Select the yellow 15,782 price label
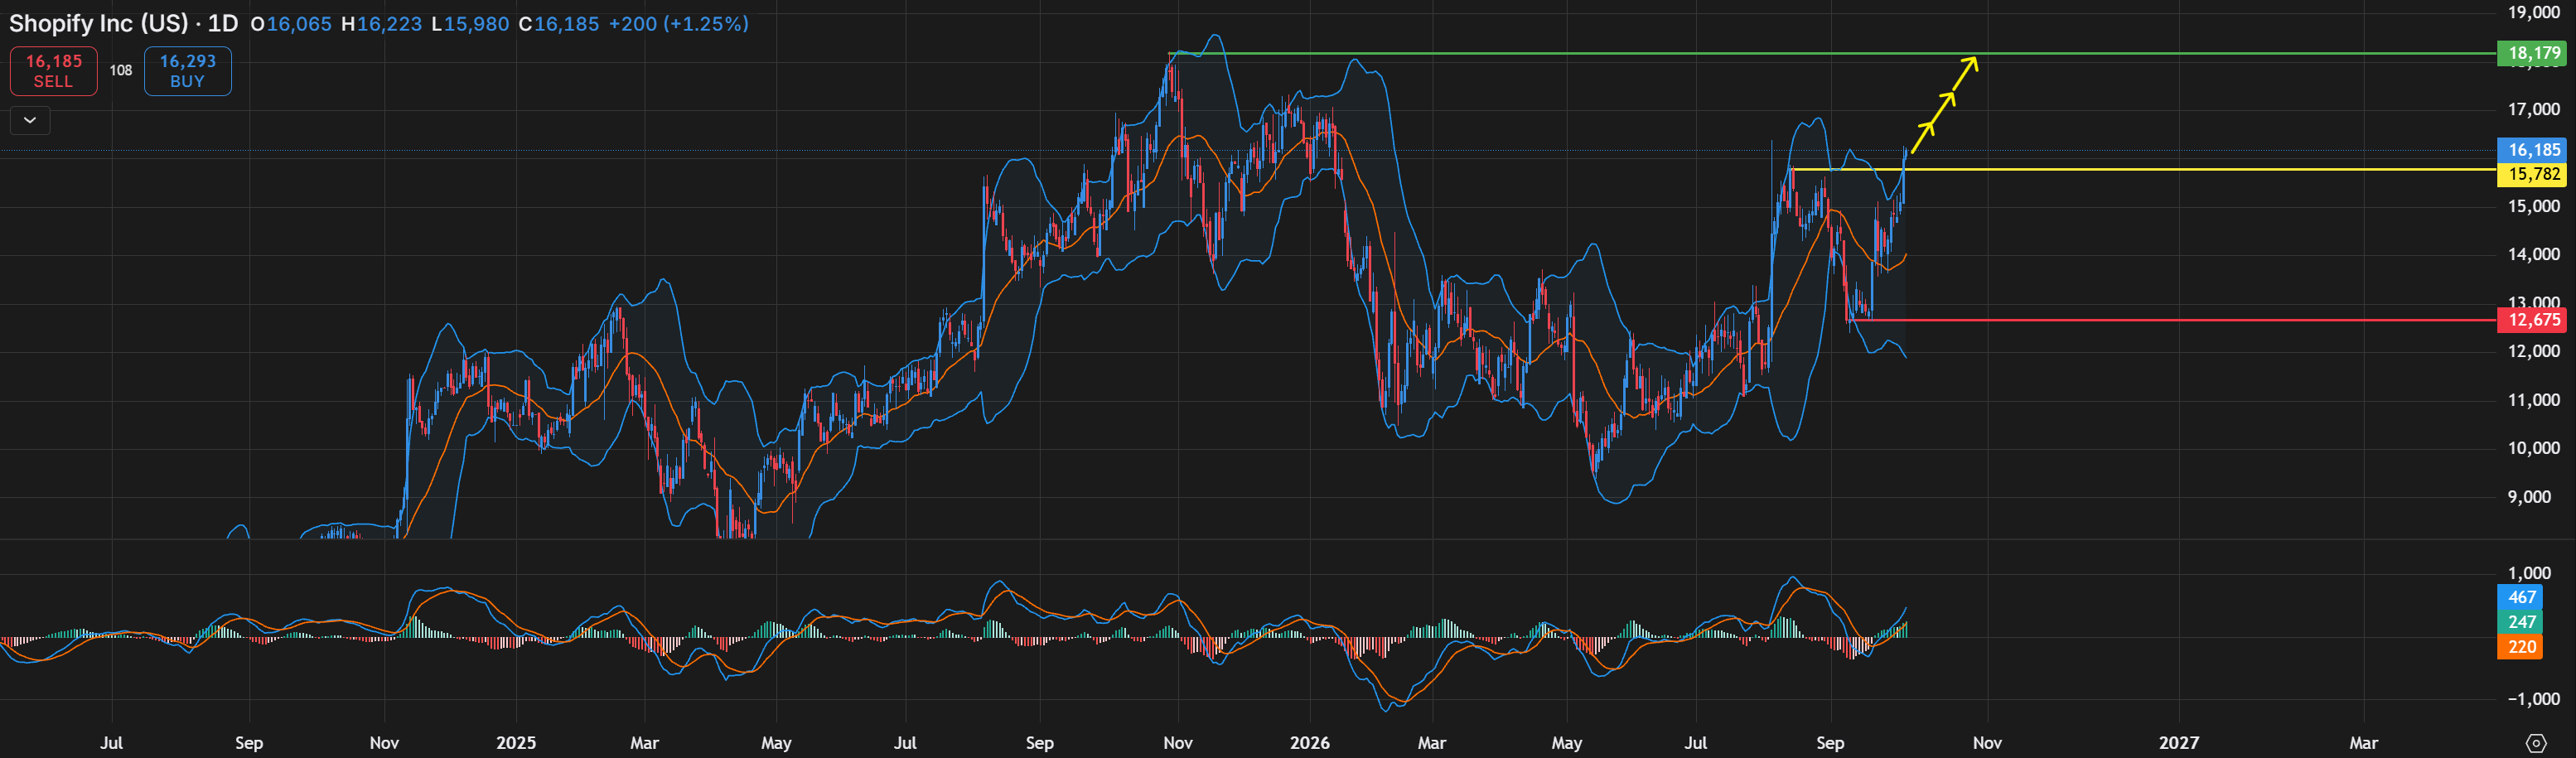The image size is (2576, 758). [2533, 174]
